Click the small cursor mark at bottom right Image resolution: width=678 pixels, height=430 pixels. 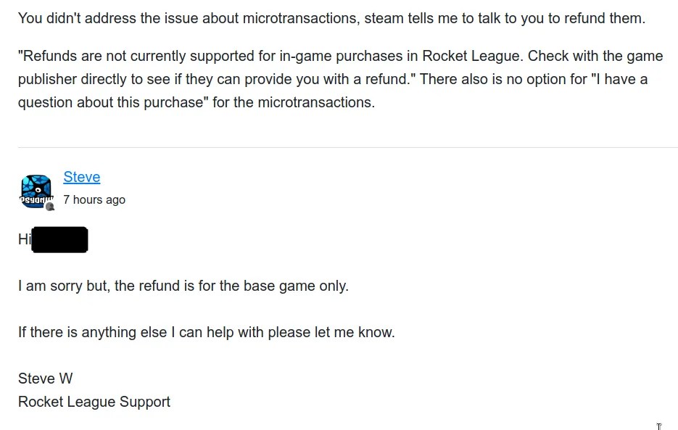[659, 426]
